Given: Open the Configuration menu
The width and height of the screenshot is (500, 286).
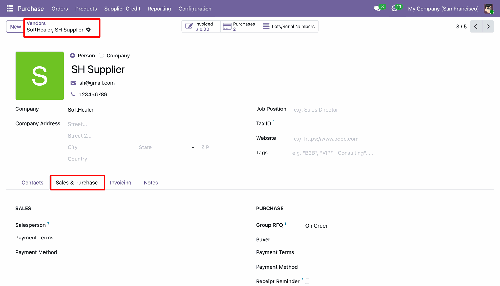Looking at the screenshot, I should click(195, 9).
